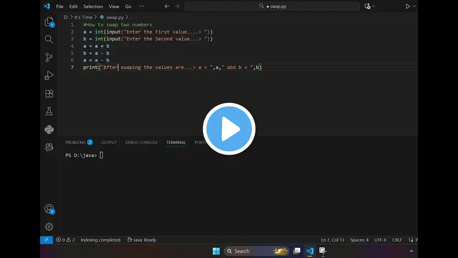458x258 pixels.
Task: Open the View menu
Action: coord(114,6)
